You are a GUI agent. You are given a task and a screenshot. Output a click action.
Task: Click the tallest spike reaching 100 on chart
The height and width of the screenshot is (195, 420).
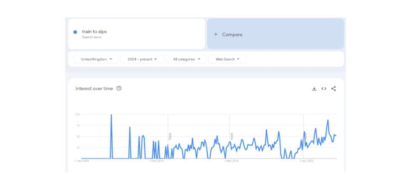(111, 136)
